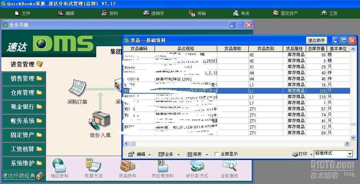360x184 pixels.
Task: Click the 货品属性 column header
Action: (x=295, y=49)
